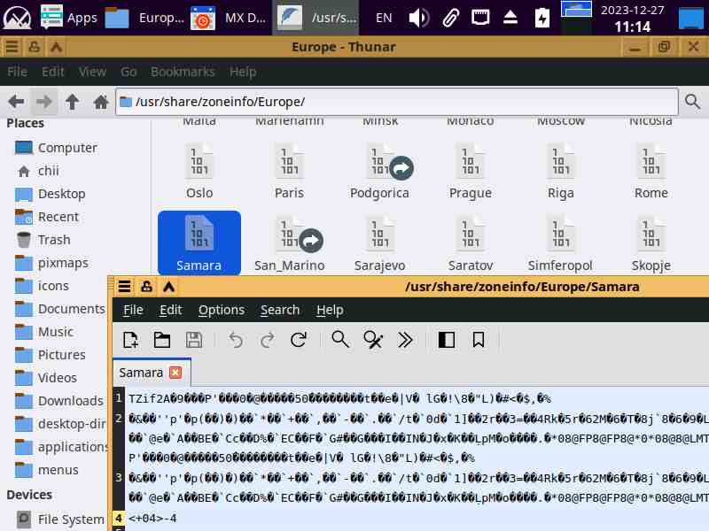Open Pictures in sidebar
Viewport: 709px width, 531px height.
51,355
